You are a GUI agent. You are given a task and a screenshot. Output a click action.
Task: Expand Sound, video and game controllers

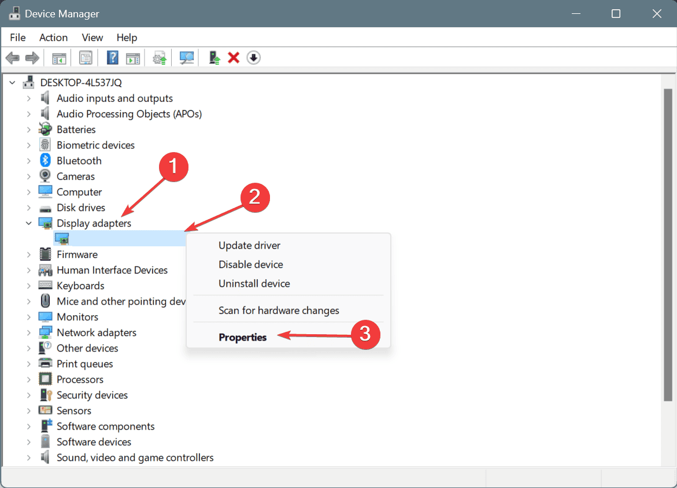click(x=29, y=457)
